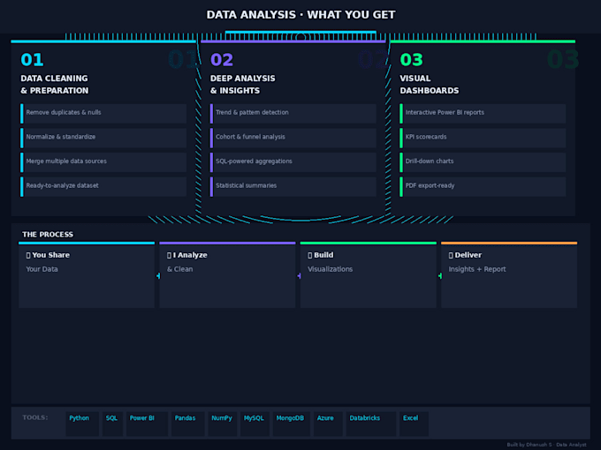Click the "Deliver" step title
Image resolution: width=601 pixels, height=450 pixels.
465,255
